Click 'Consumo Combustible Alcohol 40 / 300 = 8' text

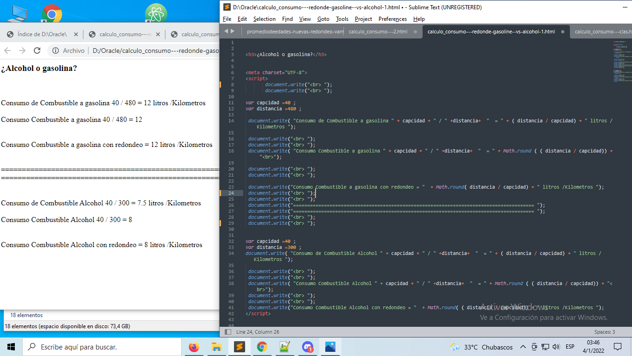pyautogui.click(x=66, y=220)
